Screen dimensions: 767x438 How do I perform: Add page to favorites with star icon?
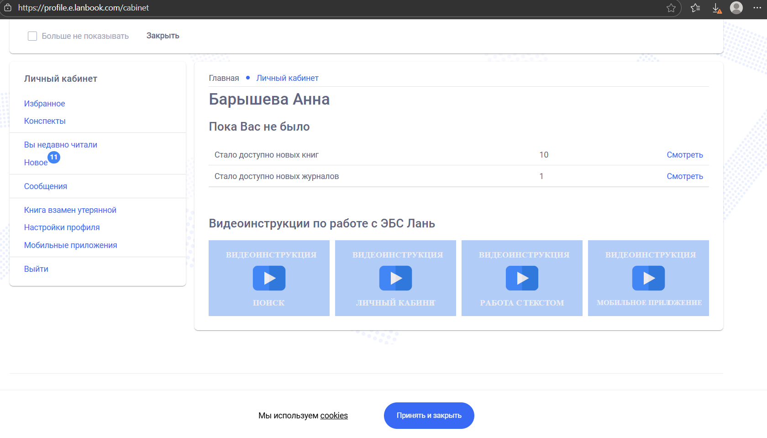671,8
